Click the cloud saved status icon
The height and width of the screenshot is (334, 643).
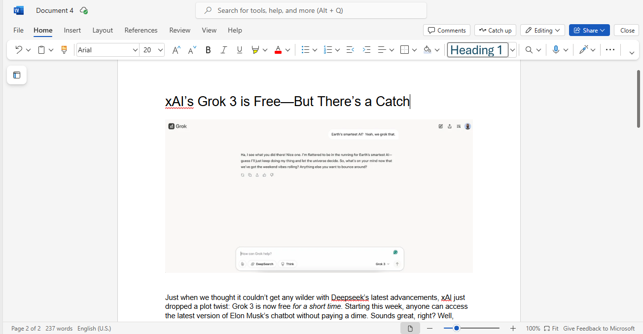pyautogui.click(x=84, y=10)
